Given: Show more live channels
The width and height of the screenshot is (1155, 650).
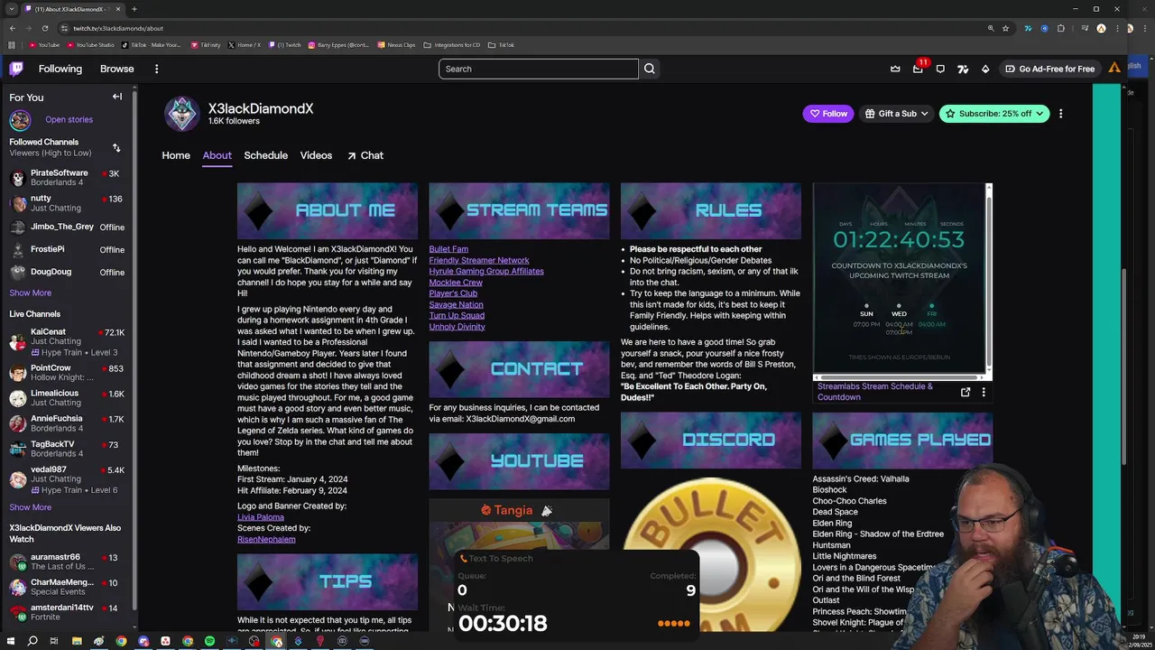Looking at the screenshot, I should pos(30,506).
